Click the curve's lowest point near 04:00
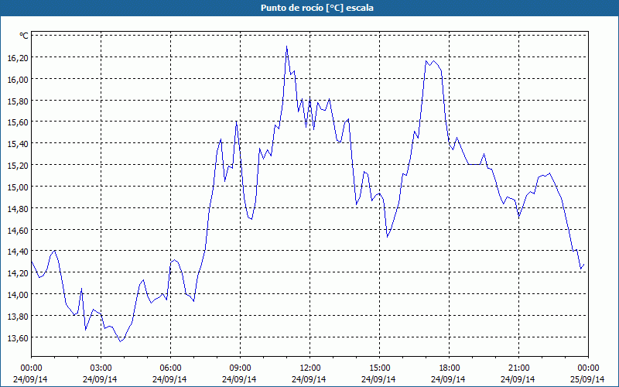The height and width of the screenshot is (387, 619). click(x=121, y=341)
